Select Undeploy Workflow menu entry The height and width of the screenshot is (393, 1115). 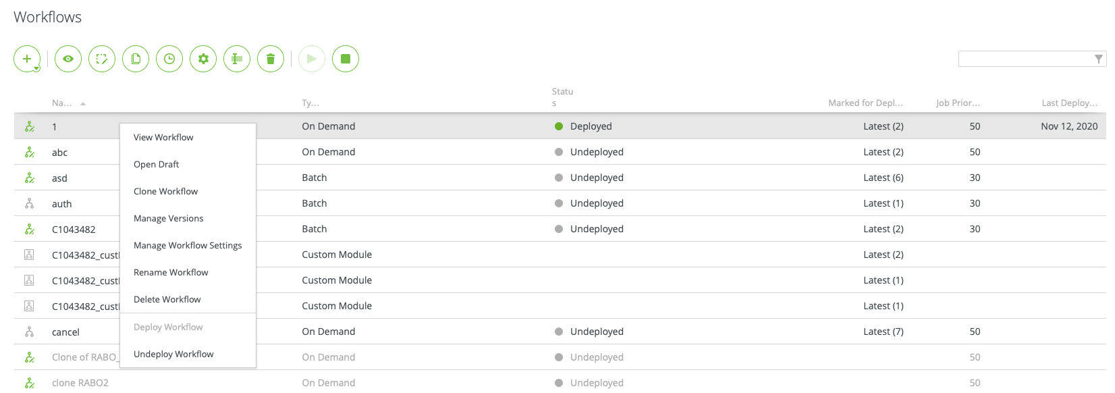[173, 354]
